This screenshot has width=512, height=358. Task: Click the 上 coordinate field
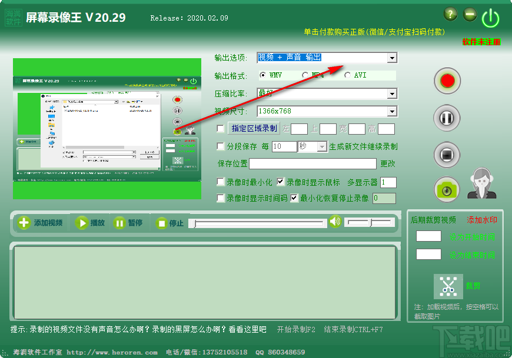[328, 129]
